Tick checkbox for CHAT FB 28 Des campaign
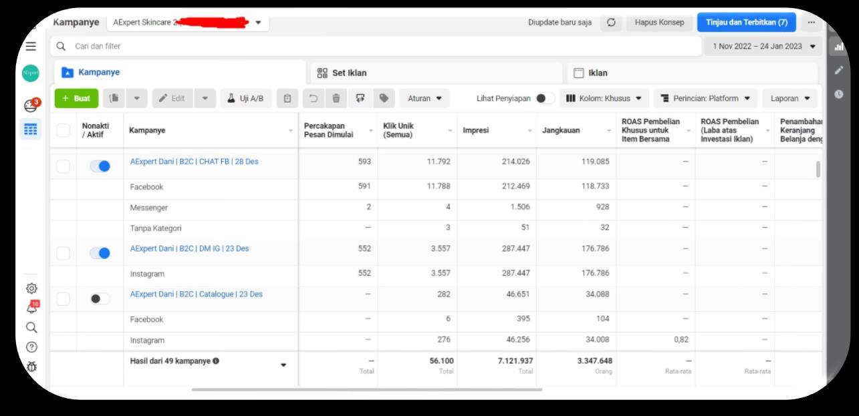Screen dimensions: 859x416 63,166
